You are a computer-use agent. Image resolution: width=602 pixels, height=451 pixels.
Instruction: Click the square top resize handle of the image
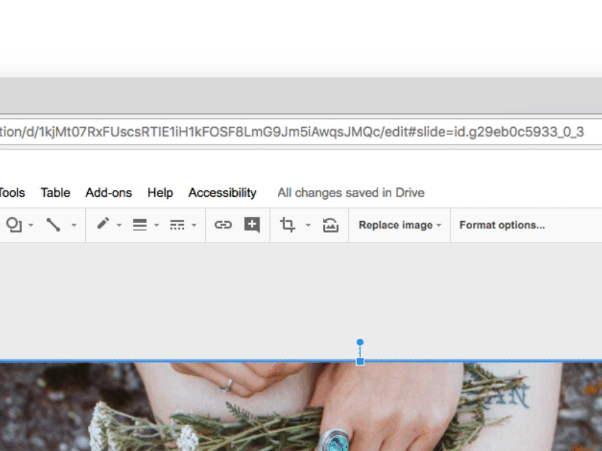(x=360, y=361)
